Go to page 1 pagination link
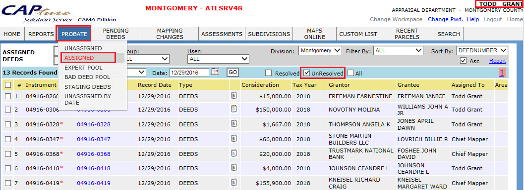524x190 pixels. click(x=502, y=73)
